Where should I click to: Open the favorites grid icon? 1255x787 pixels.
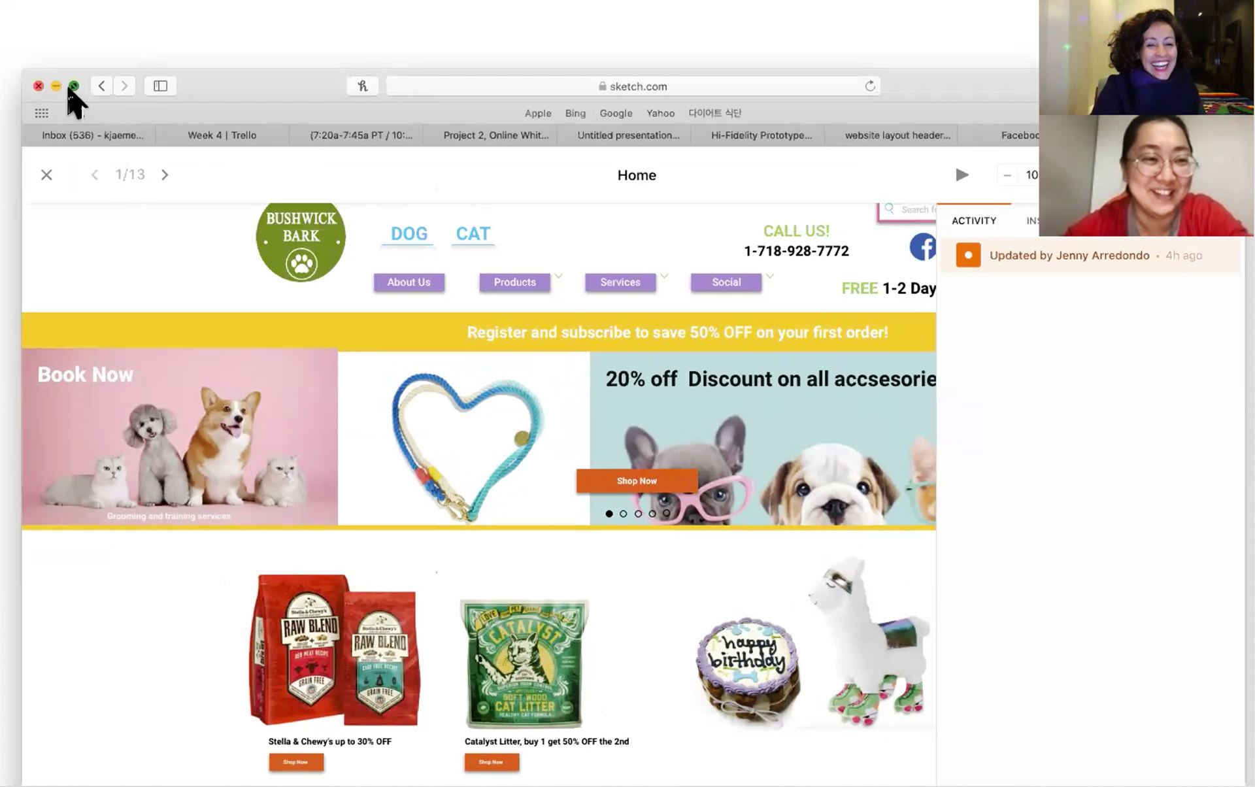(42, 113)
